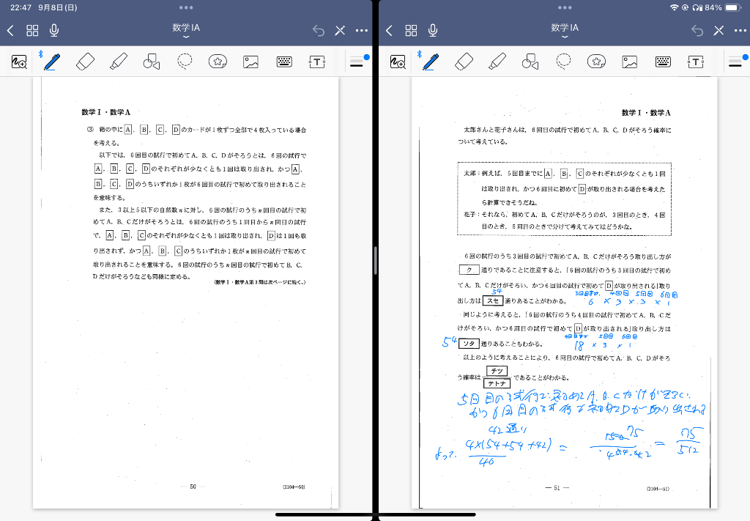The height and width of the screenshot is (521, 750).
Task: Activate the keyboard typing tool in left pane
Action: pyautogui.click(x=285, y=62)
